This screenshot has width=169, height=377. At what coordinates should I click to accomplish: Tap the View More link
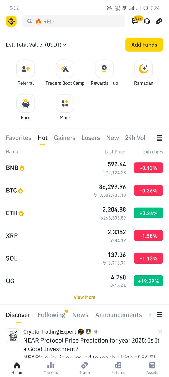click(x=84, y=297)
